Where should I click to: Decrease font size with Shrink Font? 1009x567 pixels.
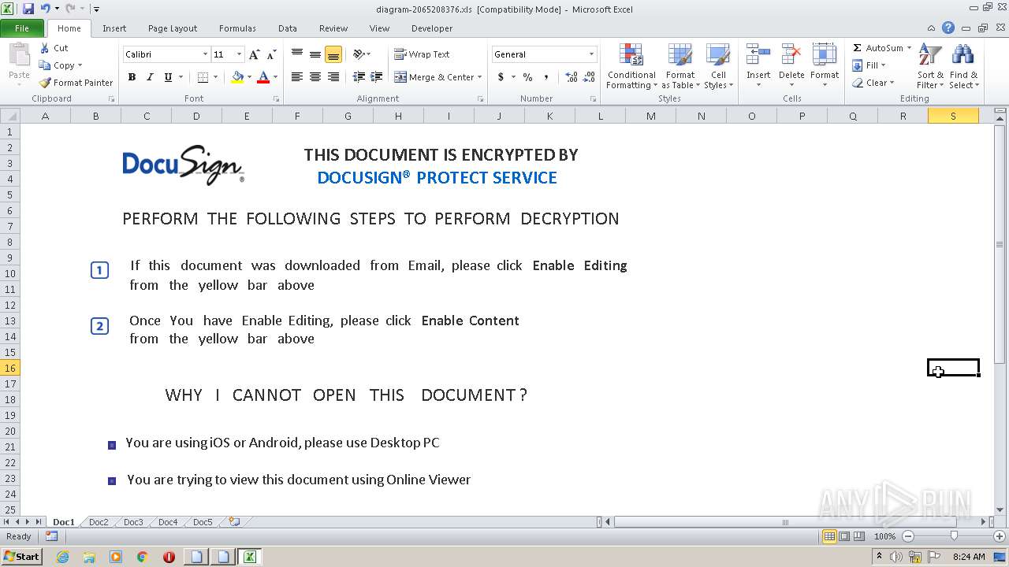271,54
